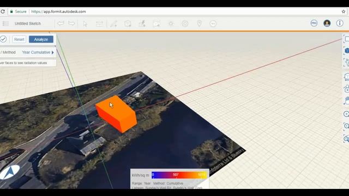Click the north compass arrow icon

pyautogui.click(x=10, y=172)
